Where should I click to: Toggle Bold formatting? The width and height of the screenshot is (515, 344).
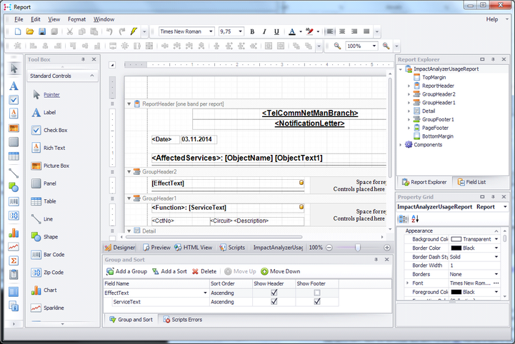252,31
